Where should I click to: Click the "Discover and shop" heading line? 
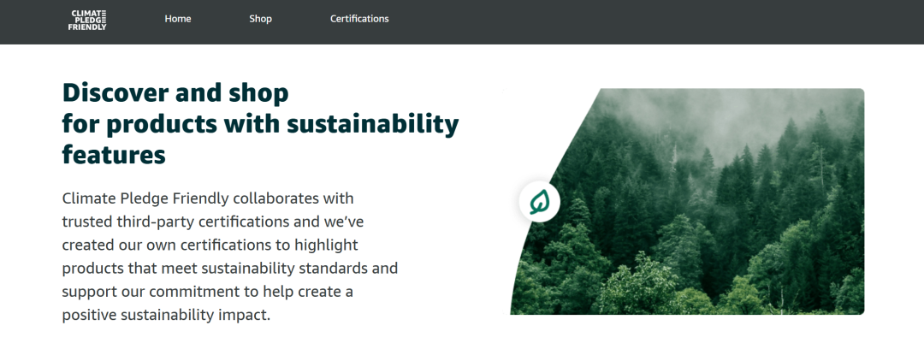click(x=175, y=92)
